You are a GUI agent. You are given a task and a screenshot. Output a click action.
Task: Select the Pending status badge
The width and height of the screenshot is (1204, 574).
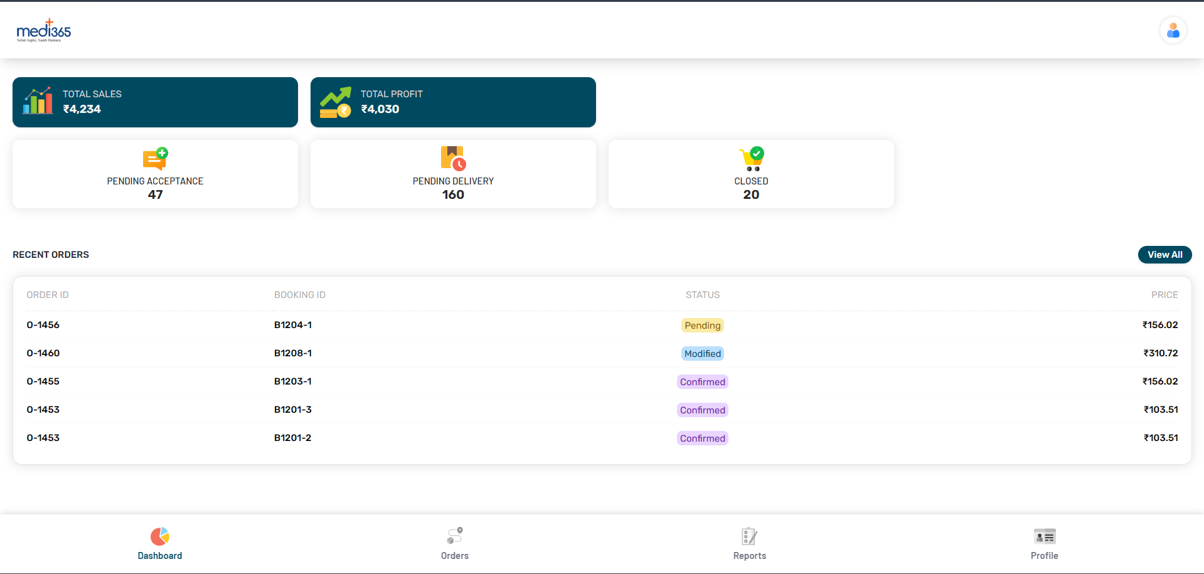click(702, 326)
